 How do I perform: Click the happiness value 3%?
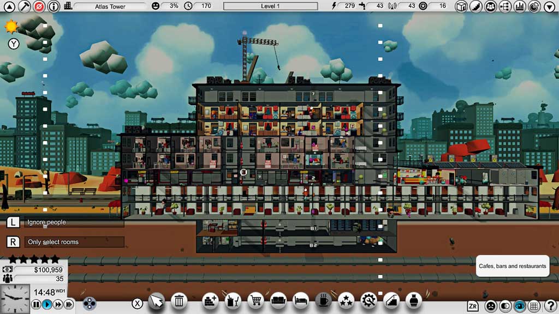coord(174,6)
